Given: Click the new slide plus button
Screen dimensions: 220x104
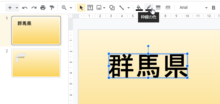Looking at the screenshot, I should 10,8.
